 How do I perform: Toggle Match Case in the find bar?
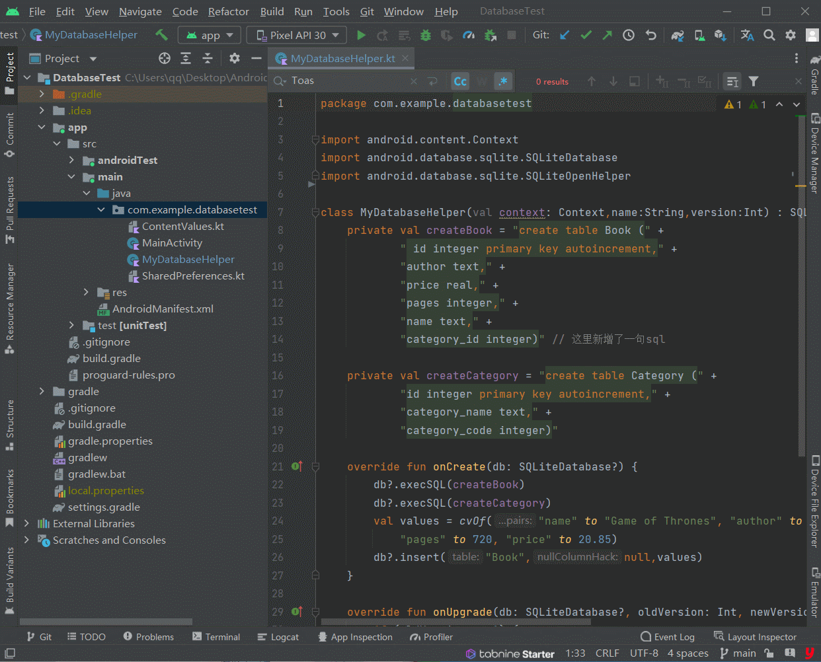click(460, 81)
